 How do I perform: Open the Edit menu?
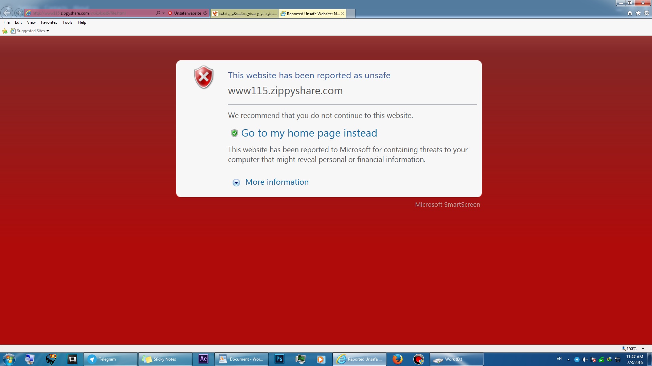(18, 22)
